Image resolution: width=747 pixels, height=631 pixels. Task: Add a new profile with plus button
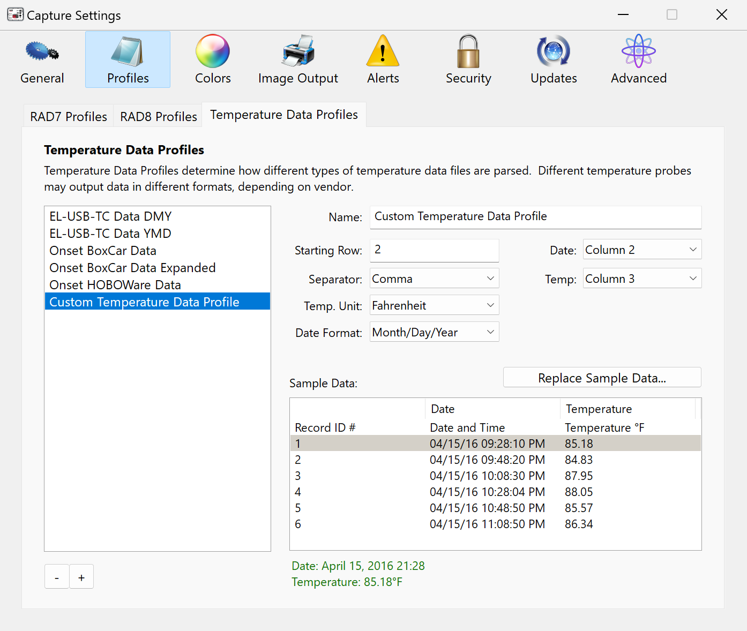tap(81, 577)
